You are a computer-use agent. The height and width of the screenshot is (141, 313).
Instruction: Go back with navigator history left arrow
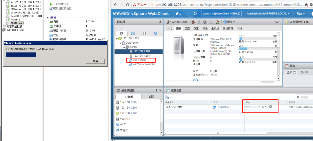[x=118, y=28]
